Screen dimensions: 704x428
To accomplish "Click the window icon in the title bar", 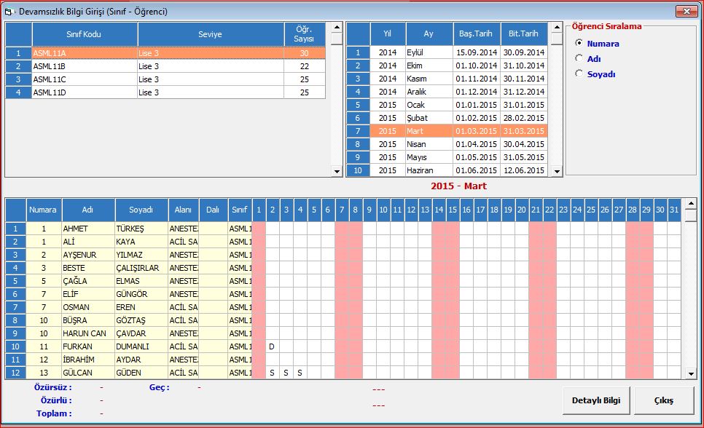I will pos(10,11).
